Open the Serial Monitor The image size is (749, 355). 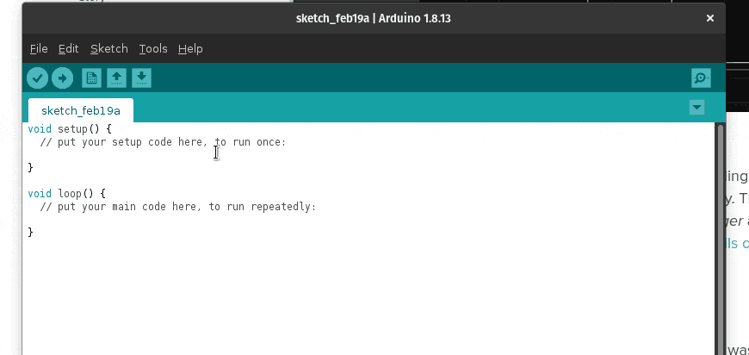(x=701, y=78)
